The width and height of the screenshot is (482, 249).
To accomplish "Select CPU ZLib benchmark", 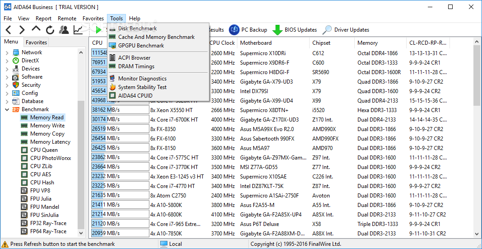I will 42,166.
